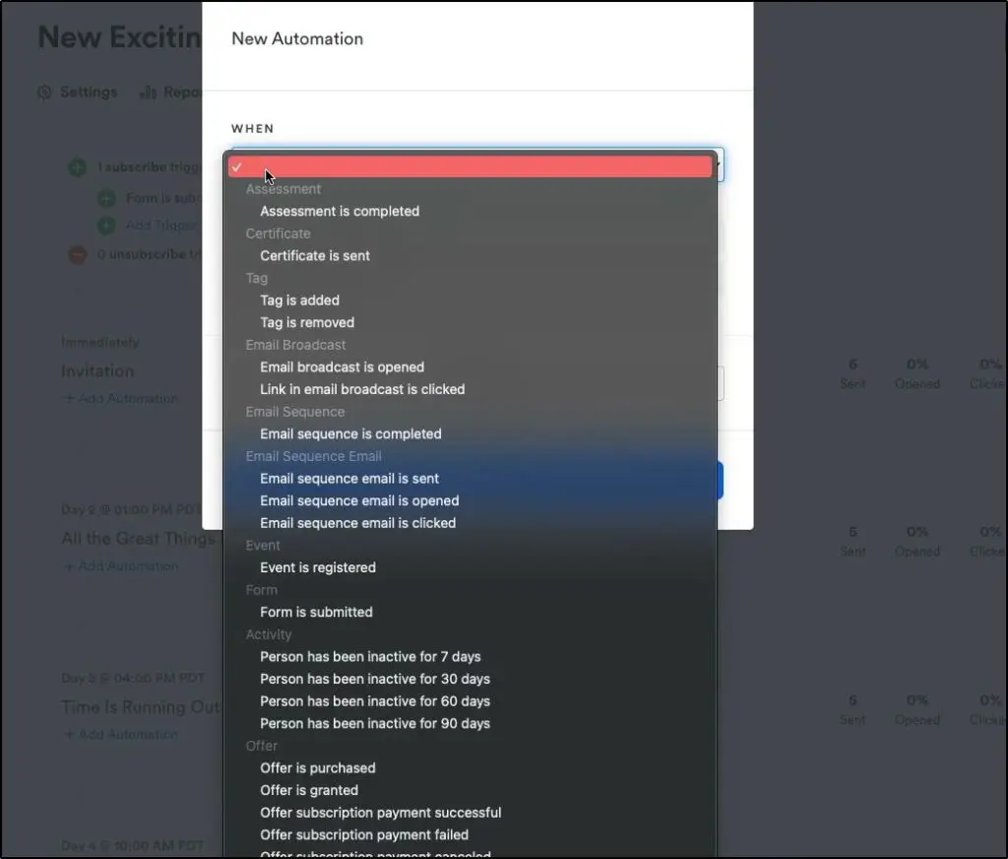The image size is (1008, 859).
Task: Select the 'Tag is added' trigger
Action: pos(298,299)
